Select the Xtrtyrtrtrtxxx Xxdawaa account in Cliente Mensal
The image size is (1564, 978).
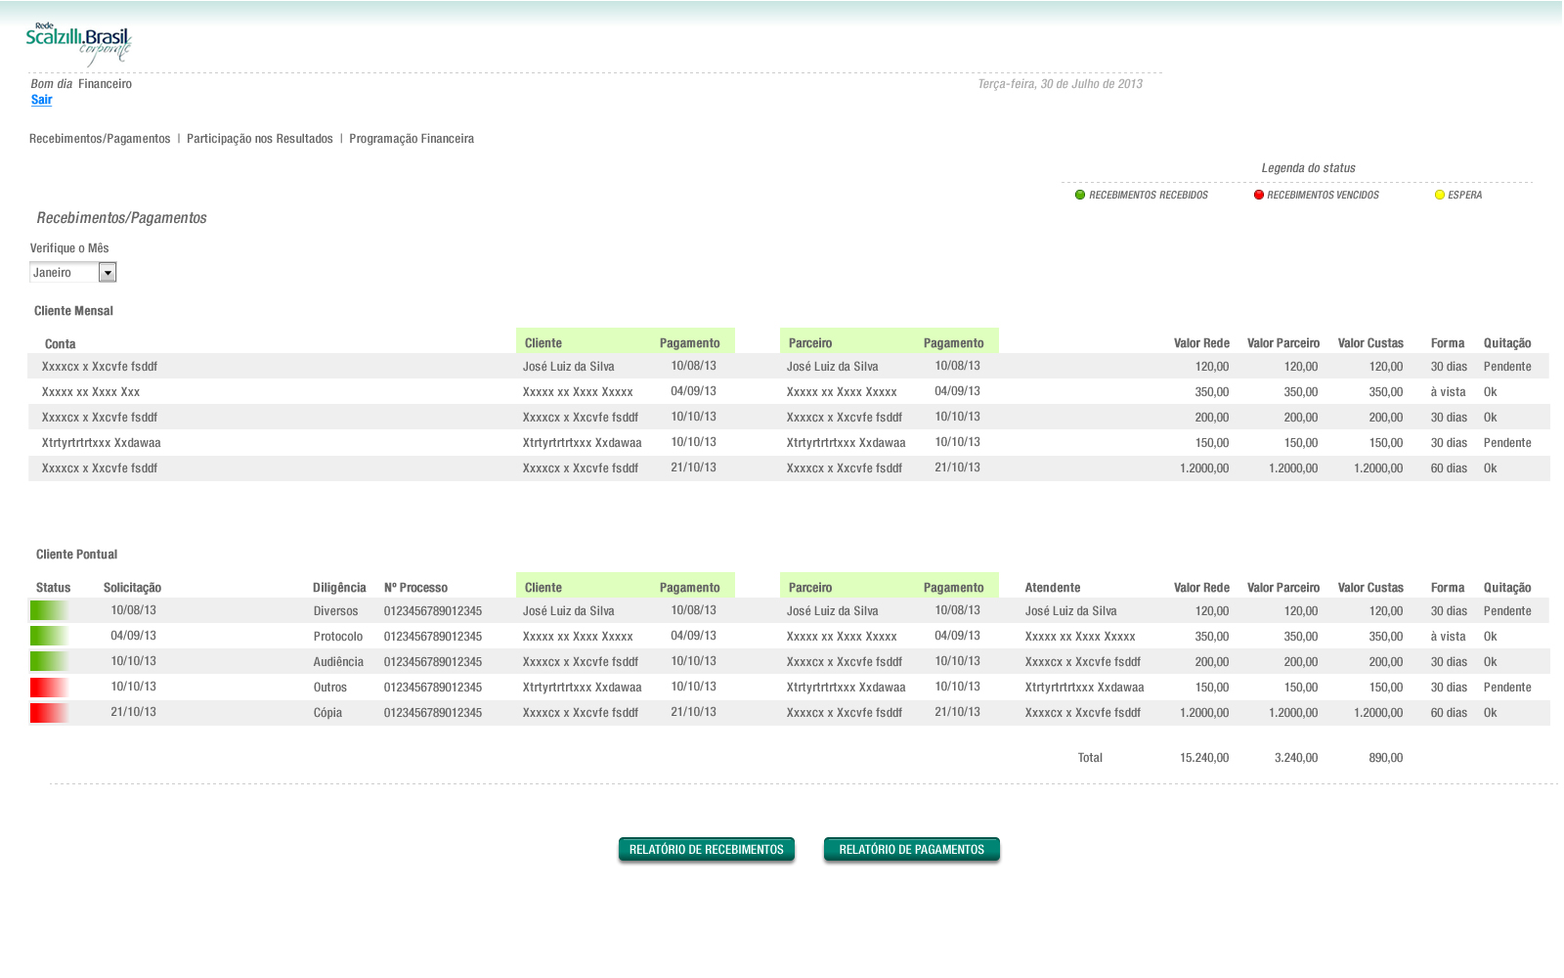[x=102, y=443]
